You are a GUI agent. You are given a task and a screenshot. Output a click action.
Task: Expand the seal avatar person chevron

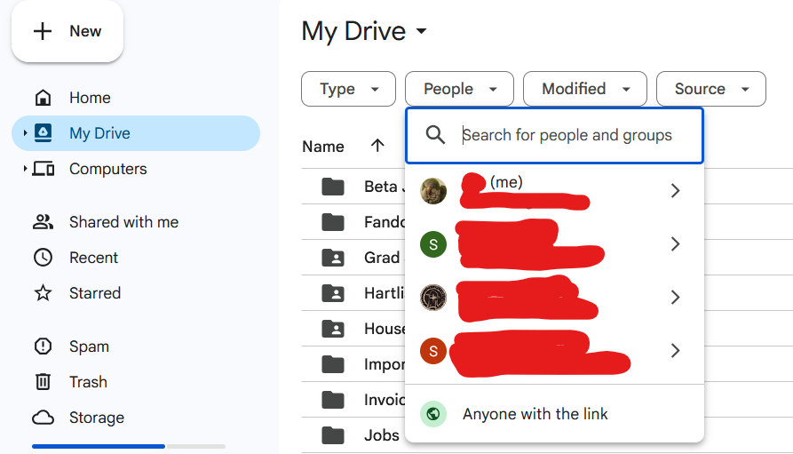675,297
